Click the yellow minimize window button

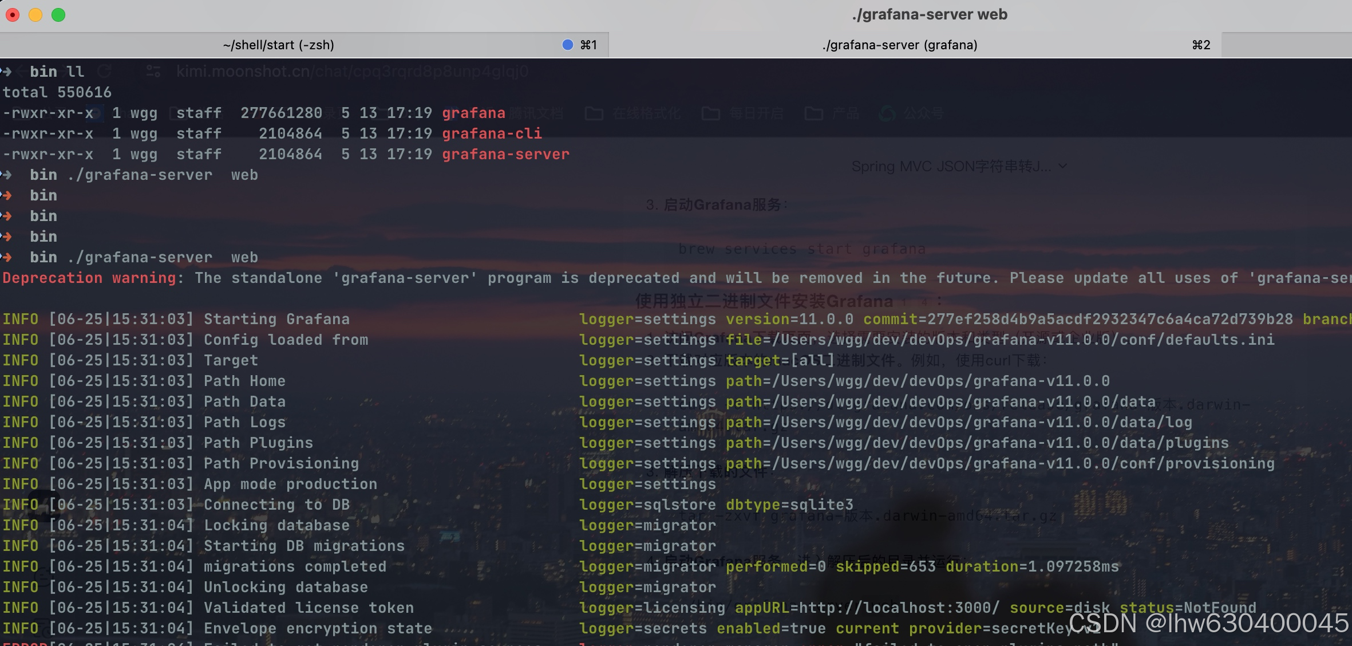point(35,15)
